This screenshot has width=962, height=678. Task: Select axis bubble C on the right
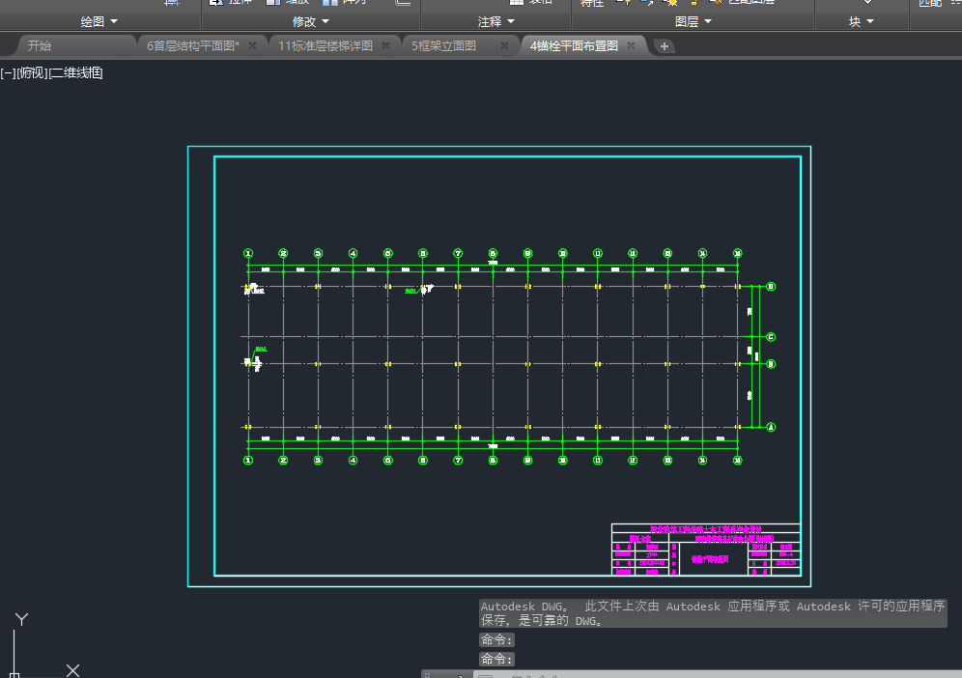[771, 337]
